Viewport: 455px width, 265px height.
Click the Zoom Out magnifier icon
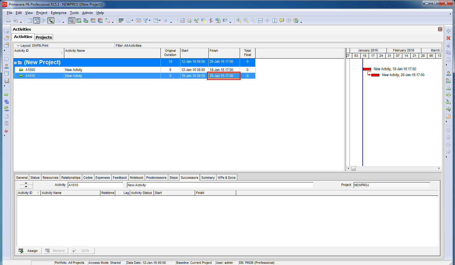(246, 21)
